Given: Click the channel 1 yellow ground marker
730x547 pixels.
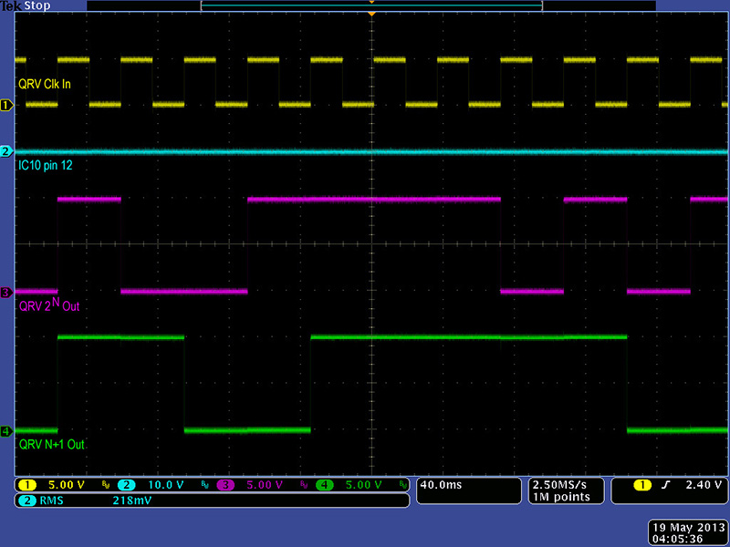Looking at the screenshot, I should click(x=6, y=107).
